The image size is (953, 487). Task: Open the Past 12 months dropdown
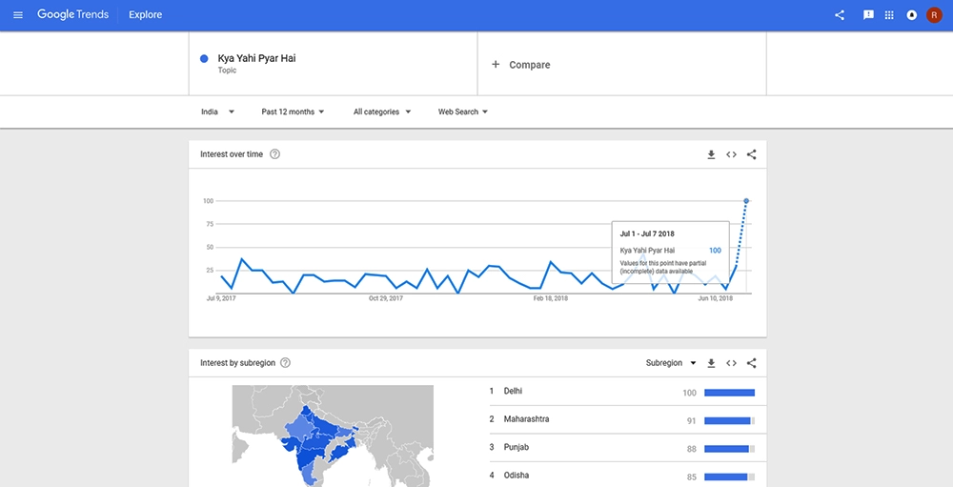[x=293, y=112]
